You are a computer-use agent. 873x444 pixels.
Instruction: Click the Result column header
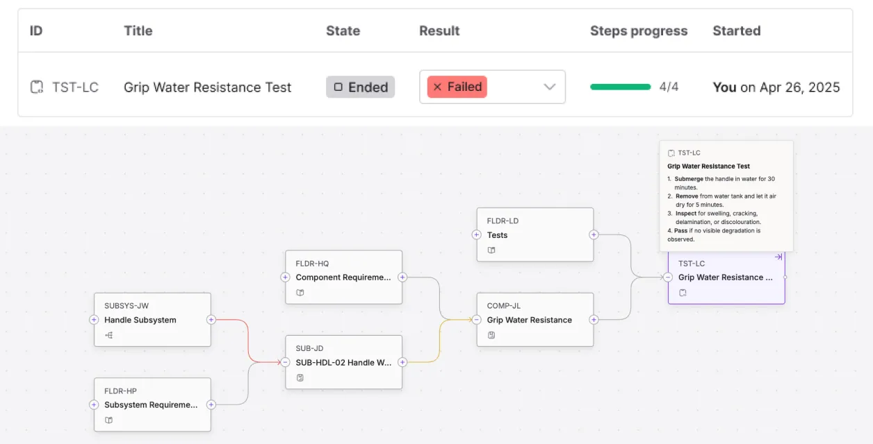[439, 31]
